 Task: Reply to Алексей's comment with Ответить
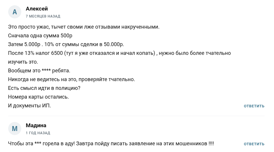coord(254,106)
